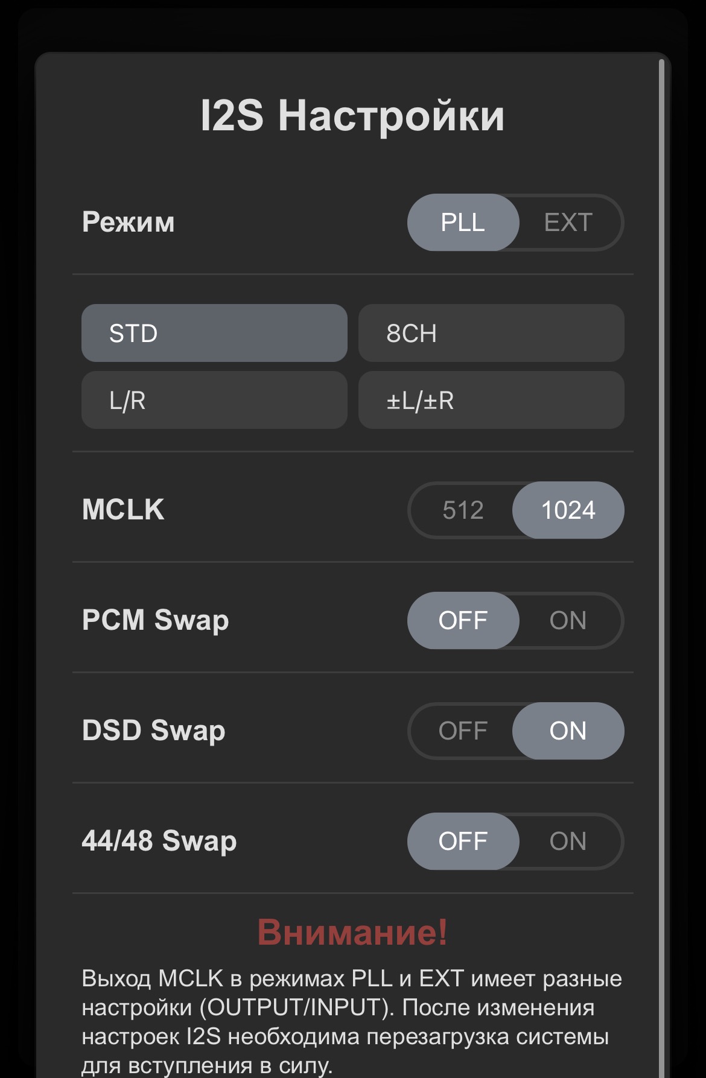Click the red Внимание! heading
This screenshot has height=1078, width=706.
tap(352, 932)
